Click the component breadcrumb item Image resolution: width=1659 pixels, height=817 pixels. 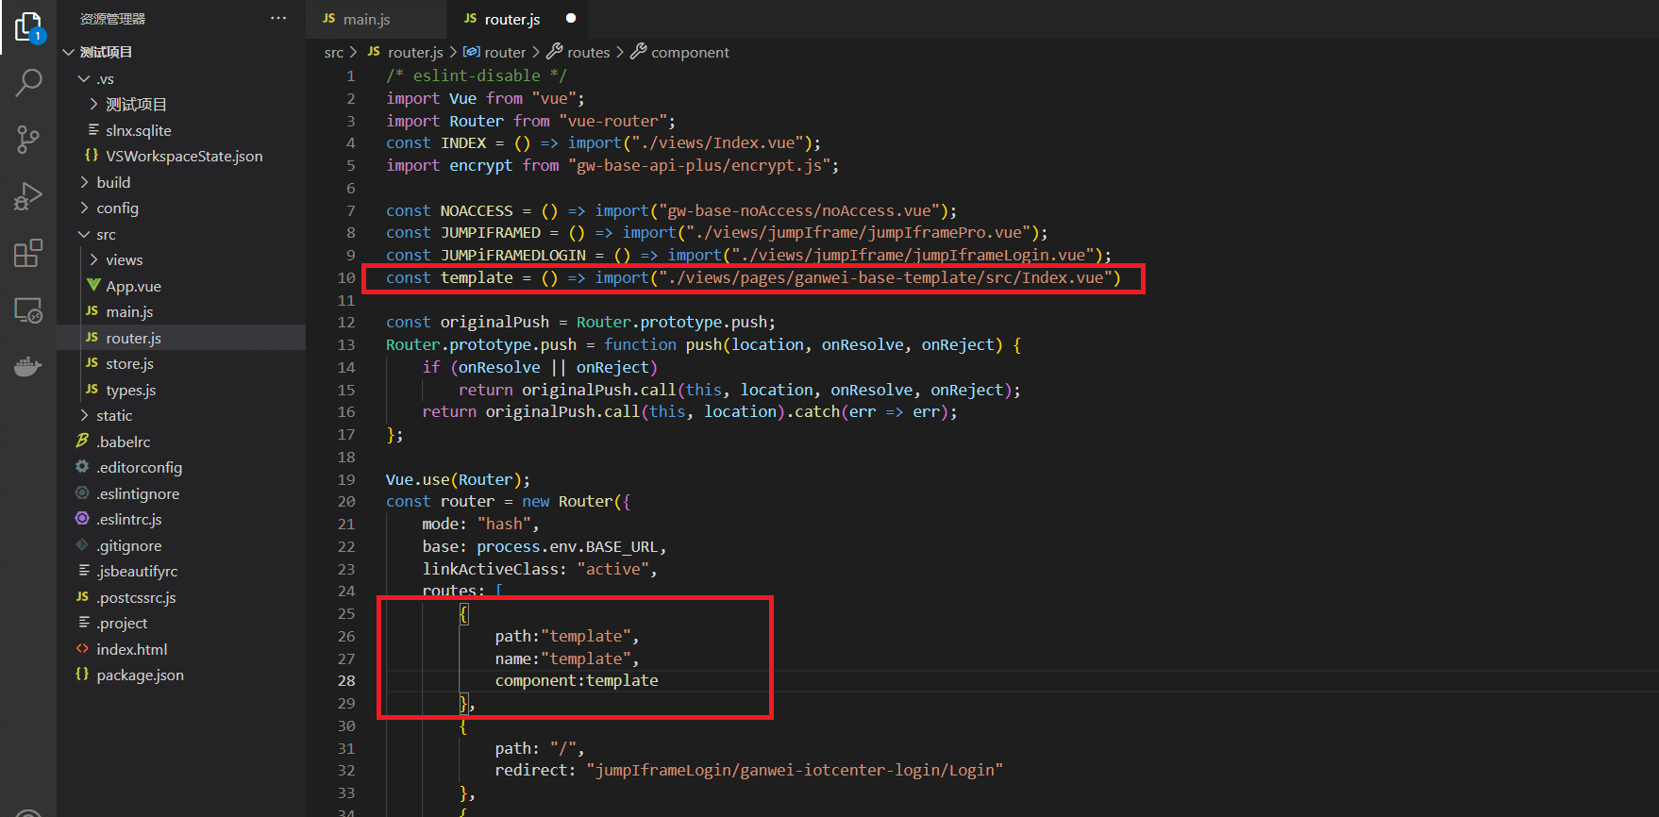coord(689,52)
